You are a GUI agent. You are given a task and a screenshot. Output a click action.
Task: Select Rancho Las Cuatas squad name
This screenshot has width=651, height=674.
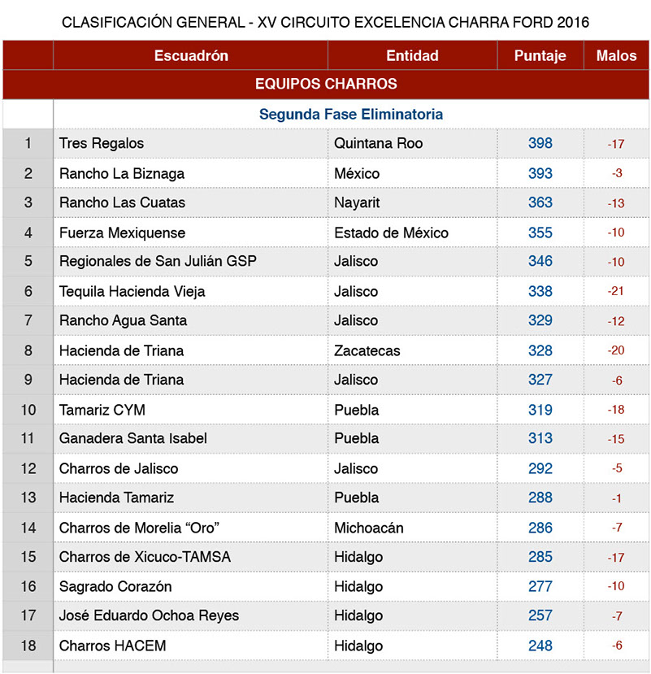[x=122, y=202]
